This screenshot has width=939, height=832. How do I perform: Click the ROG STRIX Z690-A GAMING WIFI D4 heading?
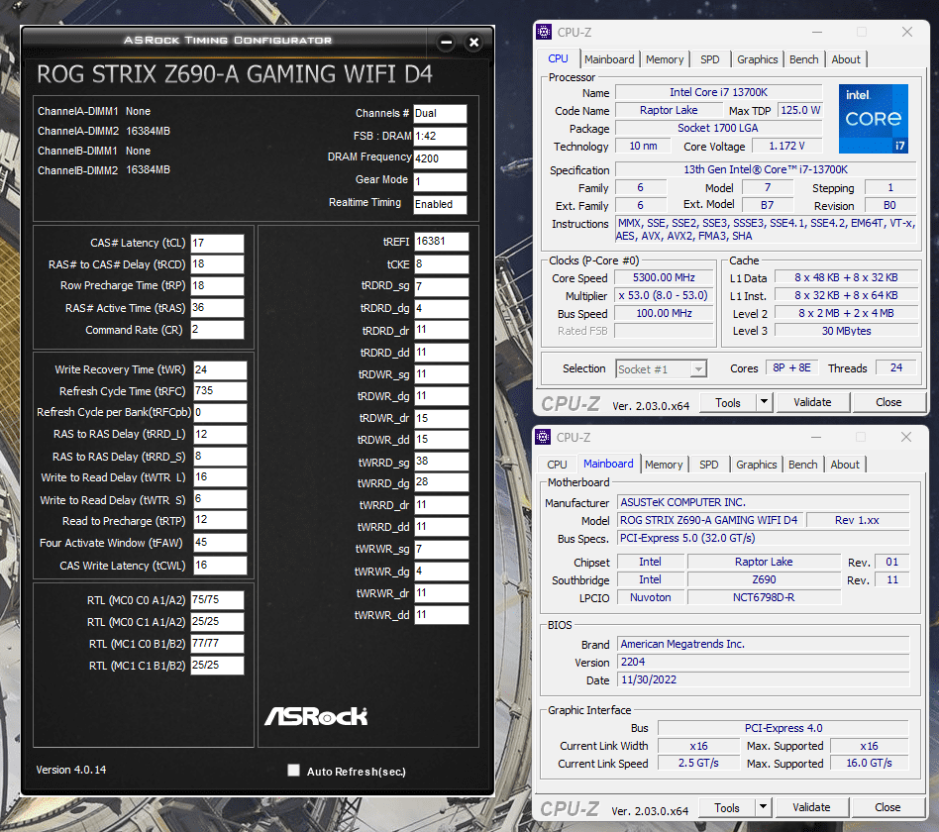(235, 74)
